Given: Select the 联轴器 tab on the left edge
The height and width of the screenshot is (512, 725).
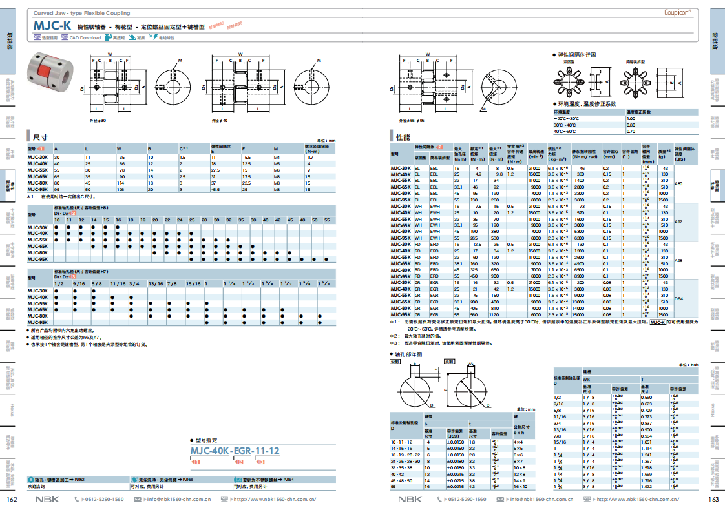Looking at the screenshot, I should (8, 41).
